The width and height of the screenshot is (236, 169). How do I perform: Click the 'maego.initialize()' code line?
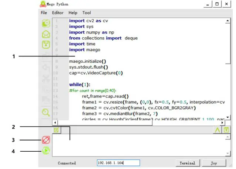(88, 61)
